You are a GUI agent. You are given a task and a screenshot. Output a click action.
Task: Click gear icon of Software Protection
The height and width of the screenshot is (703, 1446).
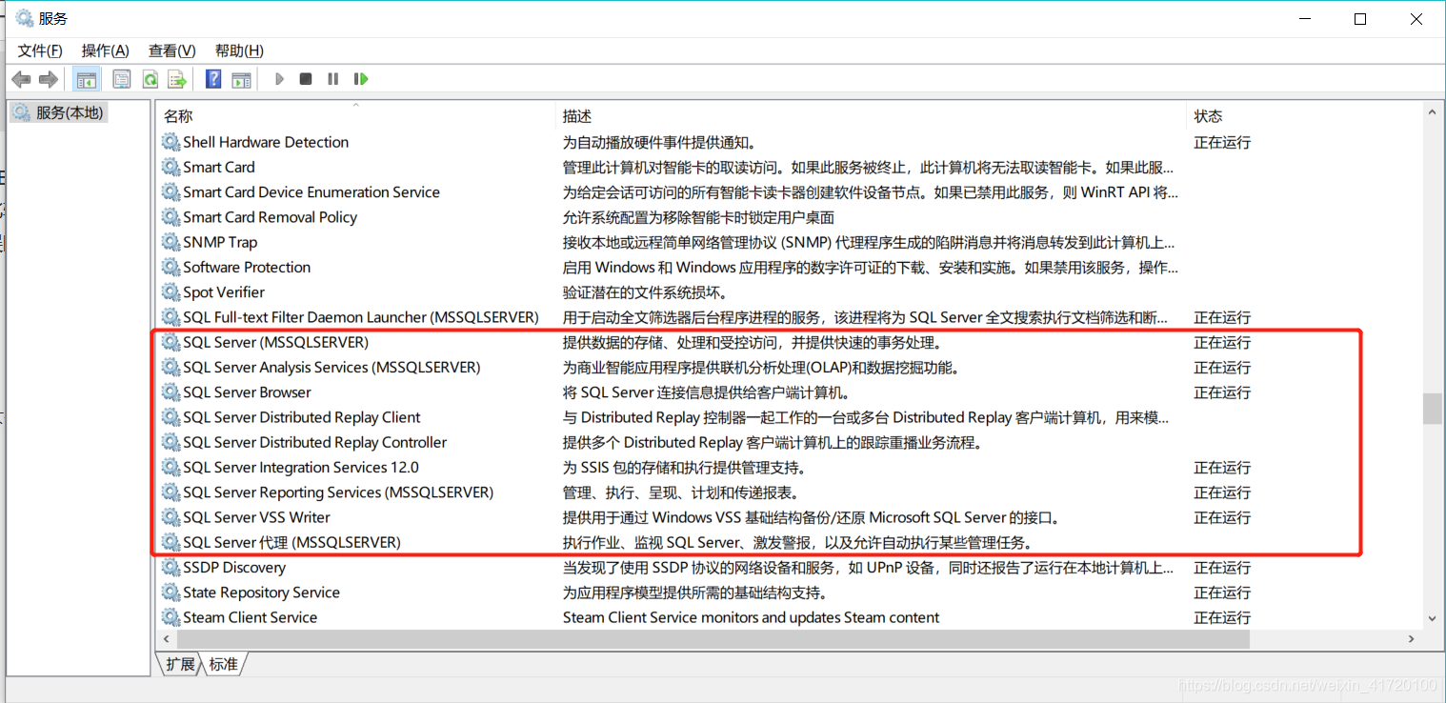click(171, 267)
